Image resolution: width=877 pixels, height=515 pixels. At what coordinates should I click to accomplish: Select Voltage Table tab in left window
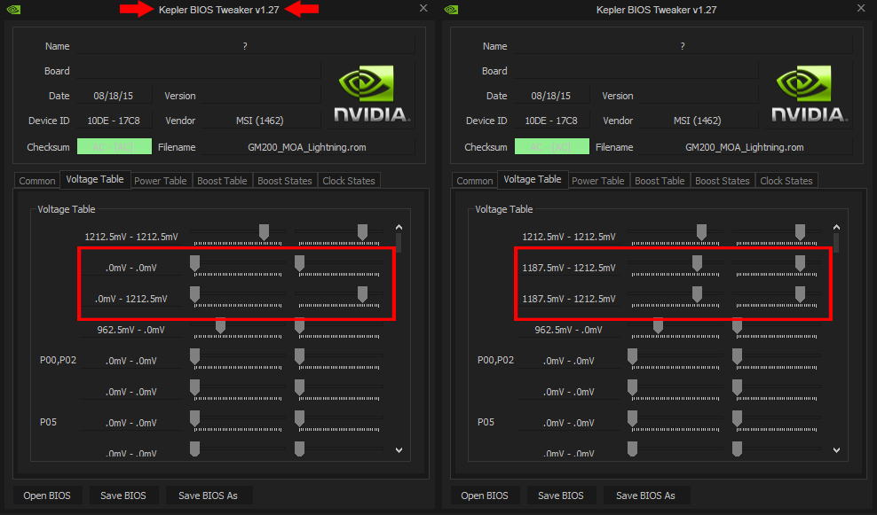pos(94,179)
